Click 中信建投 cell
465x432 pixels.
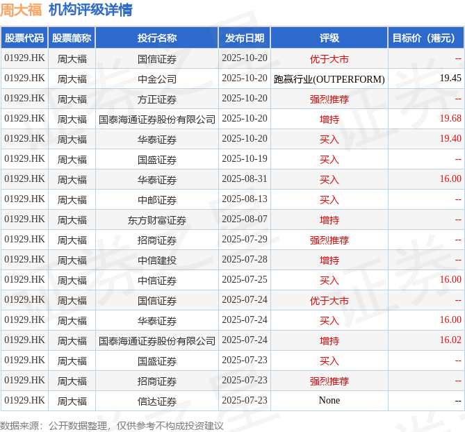(x=157, y=260)
